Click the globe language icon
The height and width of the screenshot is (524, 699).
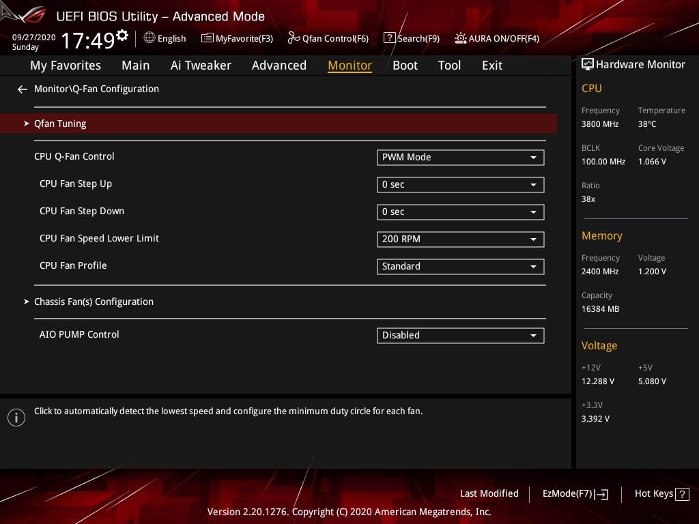click(x=149, y=38)
